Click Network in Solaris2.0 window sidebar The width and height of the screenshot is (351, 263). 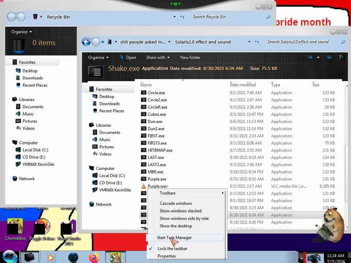point(104,204)
